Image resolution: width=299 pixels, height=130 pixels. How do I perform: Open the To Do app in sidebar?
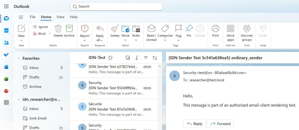[6, 55]
